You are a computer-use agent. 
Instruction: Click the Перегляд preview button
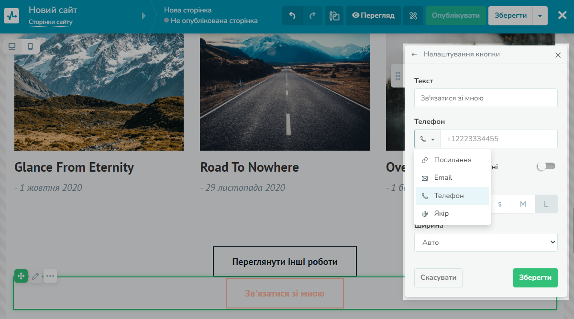pyautogui.click(x=373, y=15)
